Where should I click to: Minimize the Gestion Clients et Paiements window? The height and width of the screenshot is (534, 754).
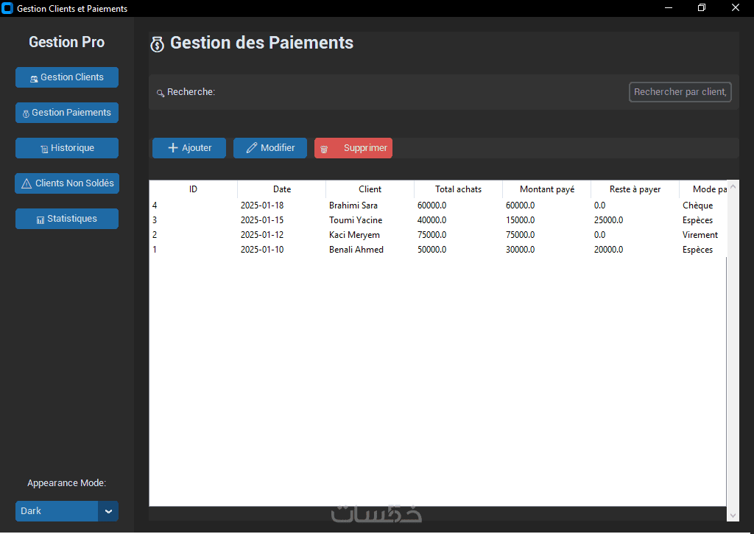click(668, 7)
